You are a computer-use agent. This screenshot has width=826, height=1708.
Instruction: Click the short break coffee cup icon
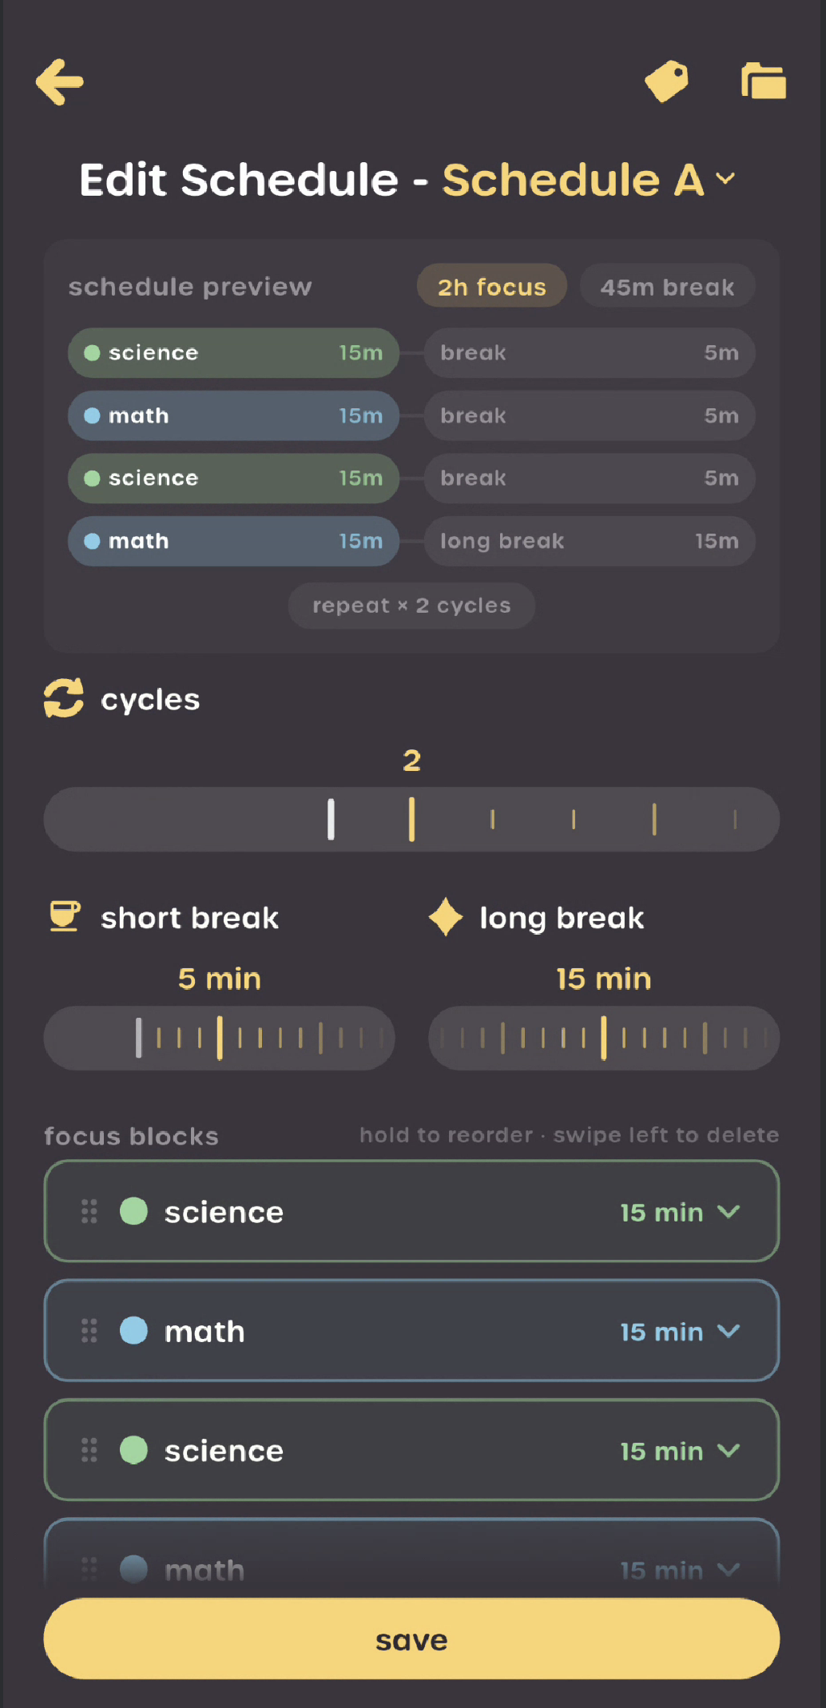[x=66, y=917]
